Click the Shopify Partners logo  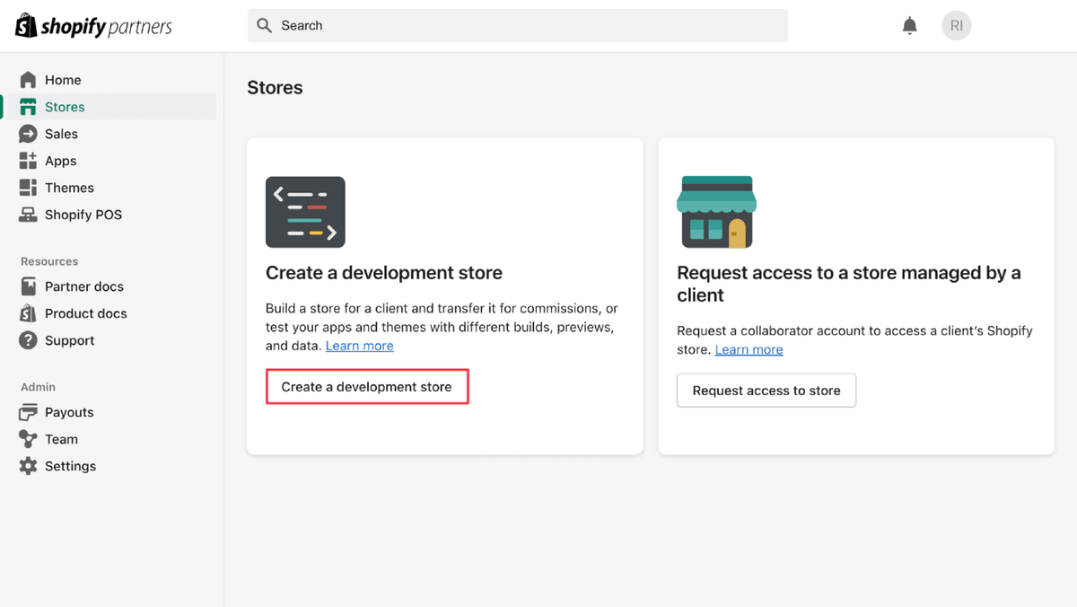click(92, 25)
